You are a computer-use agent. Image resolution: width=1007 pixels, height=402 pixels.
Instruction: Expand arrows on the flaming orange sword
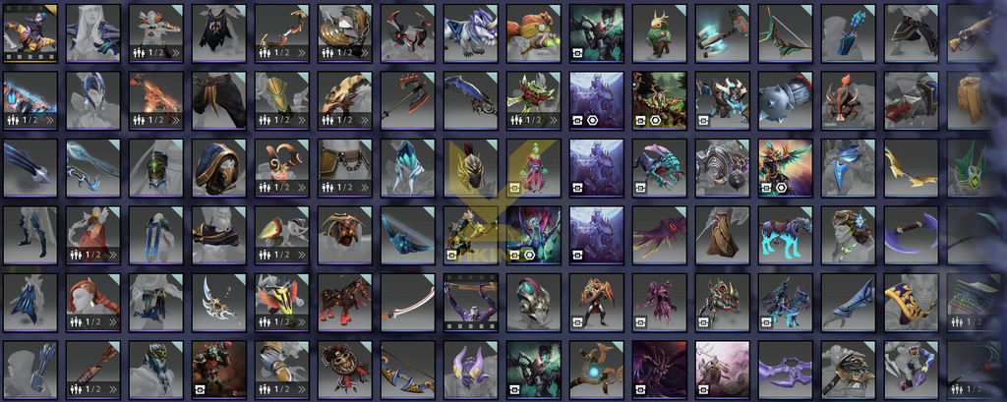(x=175, y=120)
